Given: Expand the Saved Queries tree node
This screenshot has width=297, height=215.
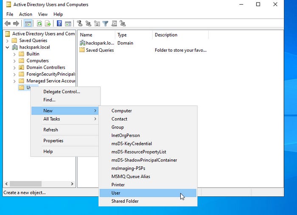Looking at the screenshot, I should [7, 41].
